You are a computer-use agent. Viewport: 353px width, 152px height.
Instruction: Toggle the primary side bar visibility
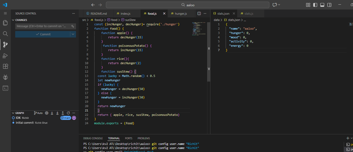(315, 5)
